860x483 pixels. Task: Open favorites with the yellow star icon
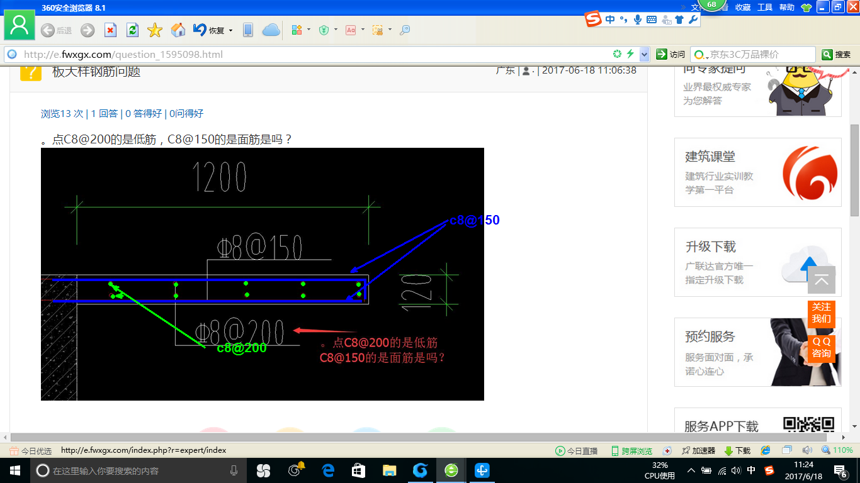(x=155, y=30)
